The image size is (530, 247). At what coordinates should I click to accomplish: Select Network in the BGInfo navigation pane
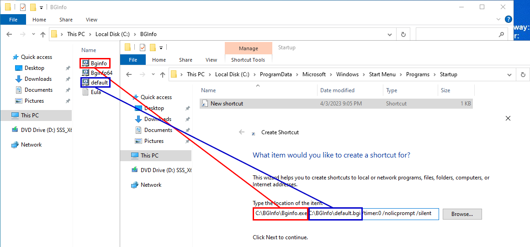31,145
